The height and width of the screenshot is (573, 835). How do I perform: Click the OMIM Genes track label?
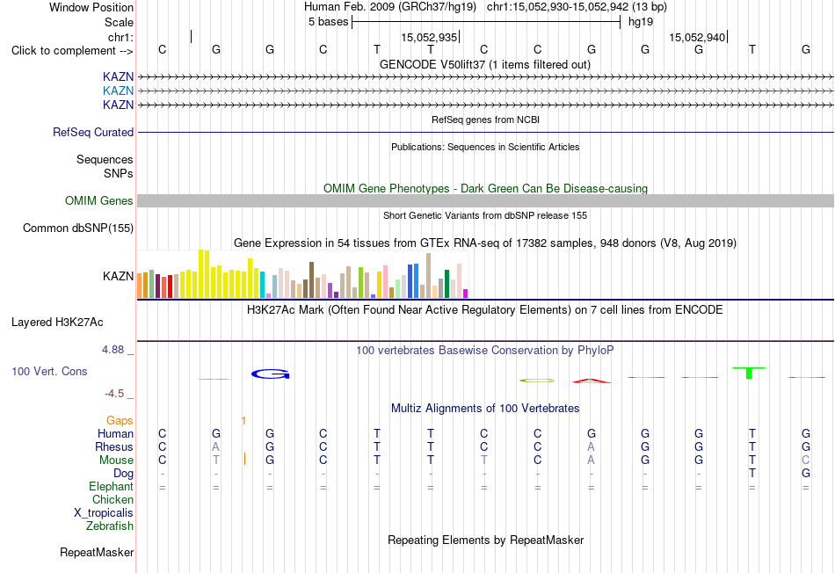[x=98, y=200]
